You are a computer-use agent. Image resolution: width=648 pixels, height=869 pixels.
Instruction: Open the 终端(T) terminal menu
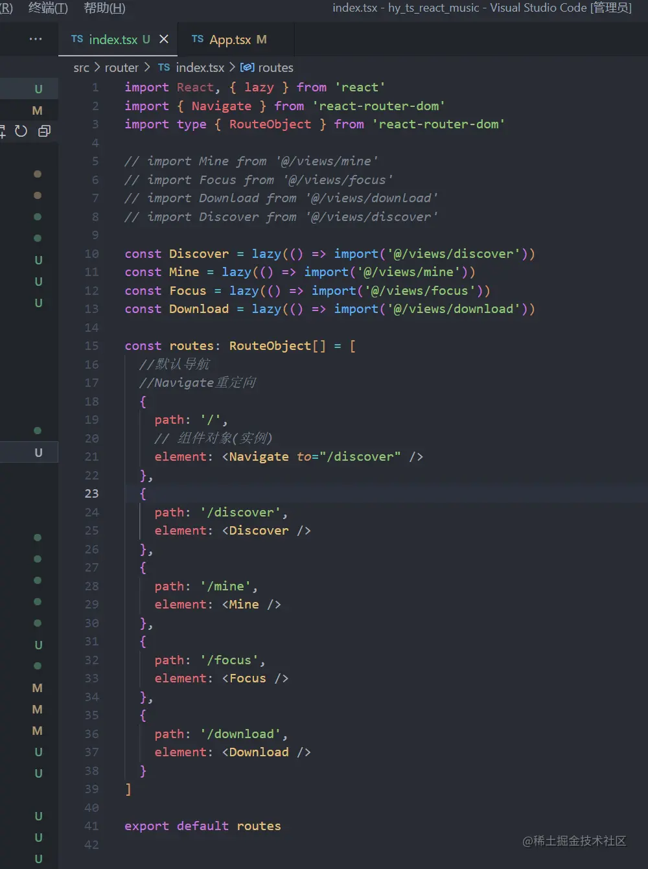click(48, 8)
